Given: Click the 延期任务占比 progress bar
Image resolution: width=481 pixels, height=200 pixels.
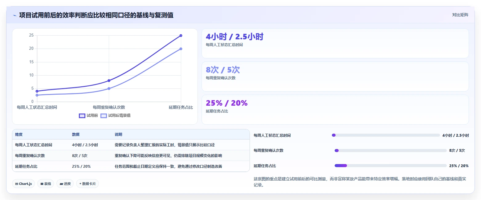Looking at the screenshot, I should click(391, 166).
